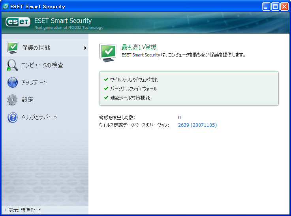This screenshot has width=291, height=216.
Task: Click checkmark beside ウイルス・スパイウェア対策
Action: click(x=106, y=79)
